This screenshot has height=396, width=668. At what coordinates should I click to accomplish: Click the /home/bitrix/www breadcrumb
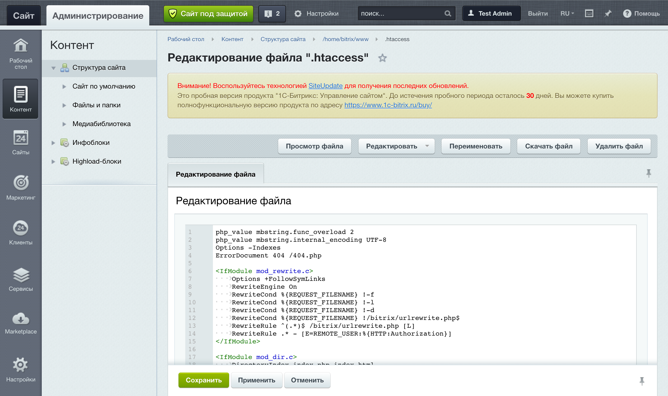pyautogui.click(x=345, y=39)
